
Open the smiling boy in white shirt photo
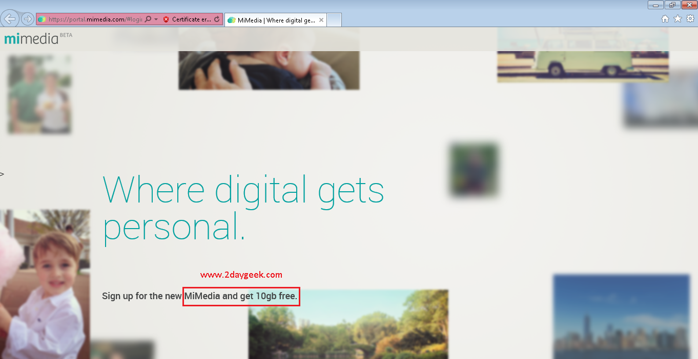(x=45, y=284)
